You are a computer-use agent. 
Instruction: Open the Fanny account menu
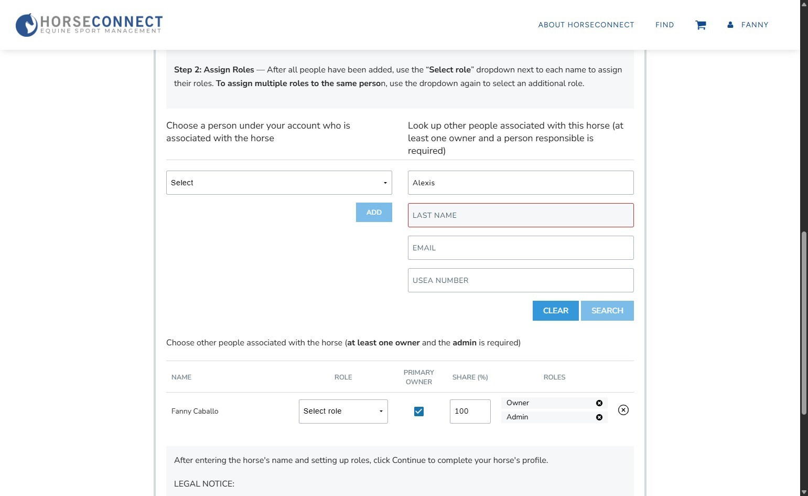(x=755, y=25)
